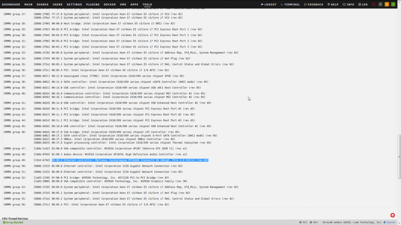Click the sSATA Controller AHCI mode line

pos(121,82)
